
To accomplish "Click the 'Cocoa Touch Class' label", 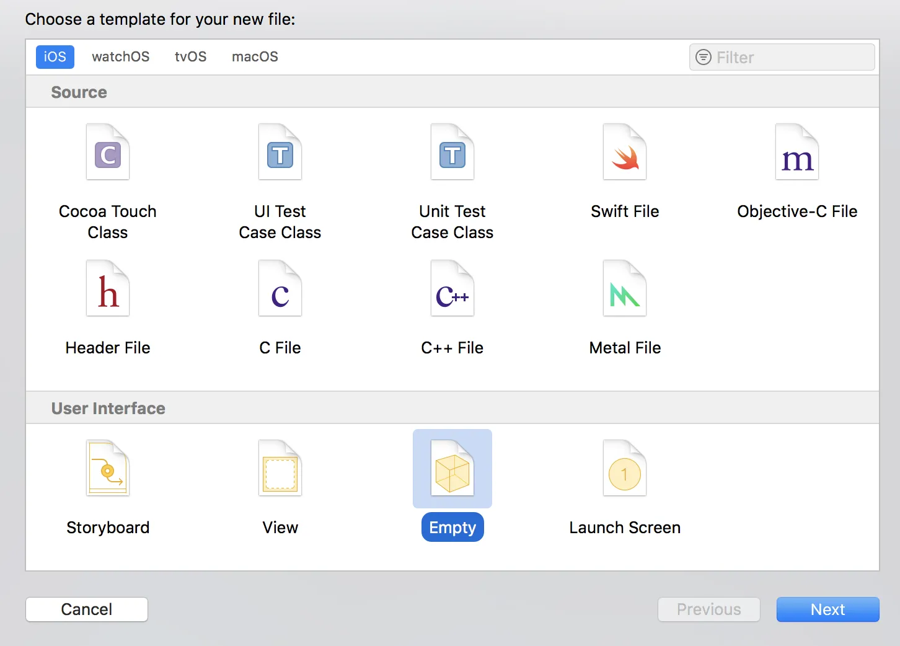I will 108,222.
